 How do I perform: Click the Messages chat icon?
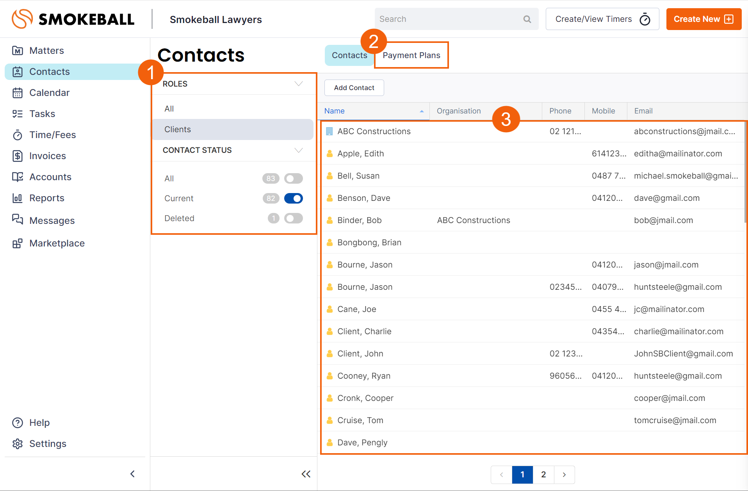(x=18, y=219)
